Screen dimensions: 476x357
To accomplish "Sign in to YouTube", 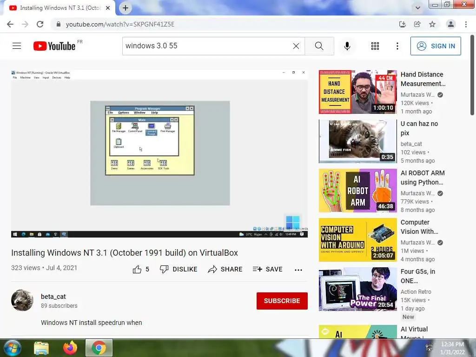I will click(x=436, y=46).
